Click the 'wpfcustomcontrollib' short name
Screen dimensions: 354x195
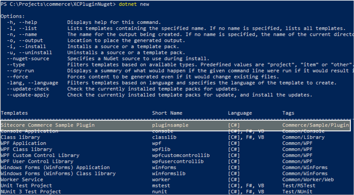(x=181, y=156)
